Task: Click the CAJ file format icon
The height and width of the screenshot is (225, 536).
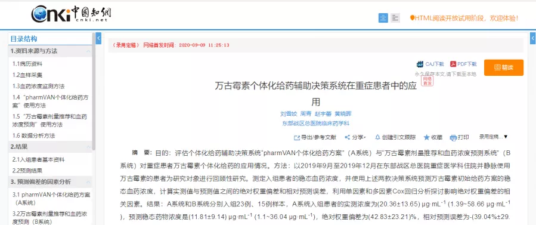Action: coord(420,64)
